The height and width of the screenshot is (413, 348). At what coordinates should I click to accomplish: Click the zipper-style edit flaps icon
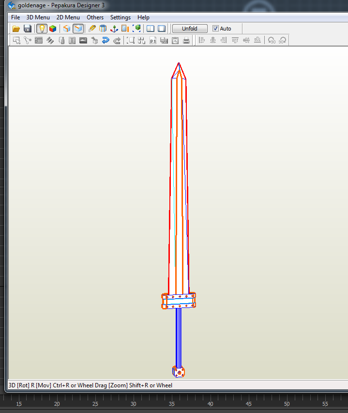click(x=39, y=40)
